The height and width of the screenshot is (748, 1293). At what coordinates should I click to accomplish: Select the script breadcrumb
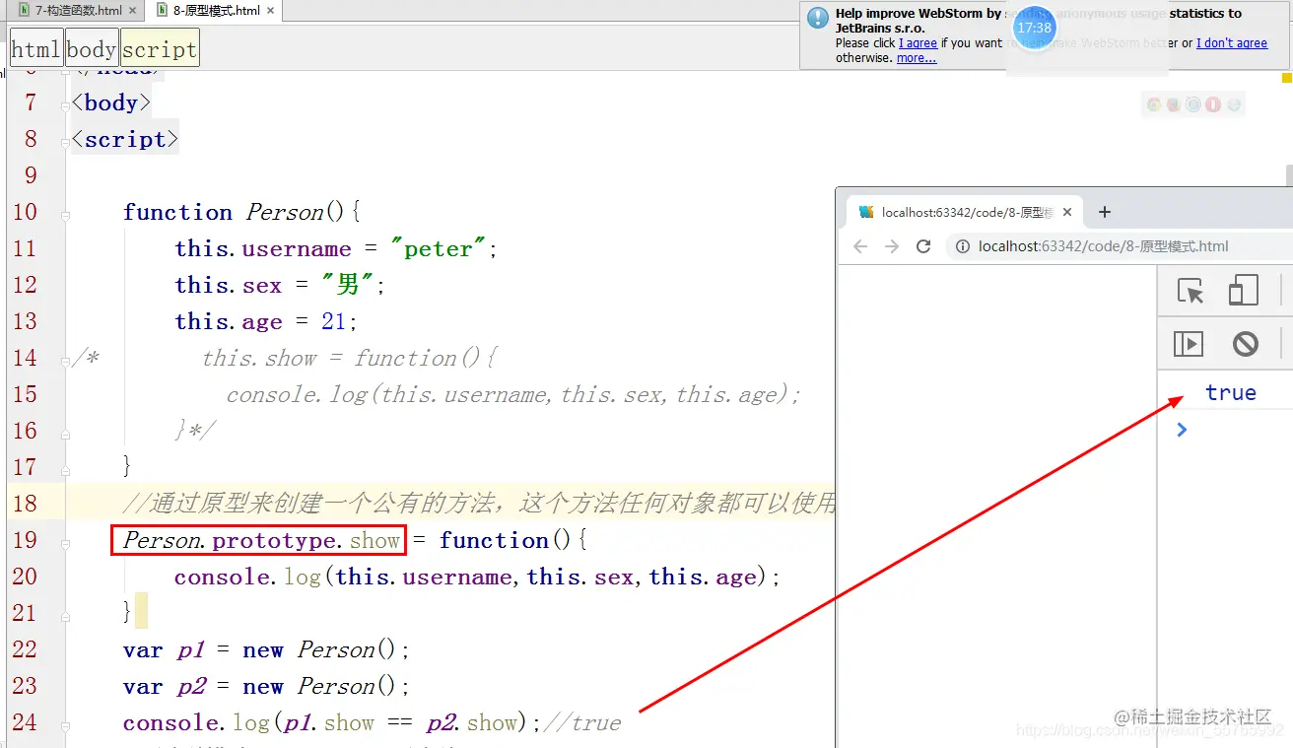tap(160, 49)
